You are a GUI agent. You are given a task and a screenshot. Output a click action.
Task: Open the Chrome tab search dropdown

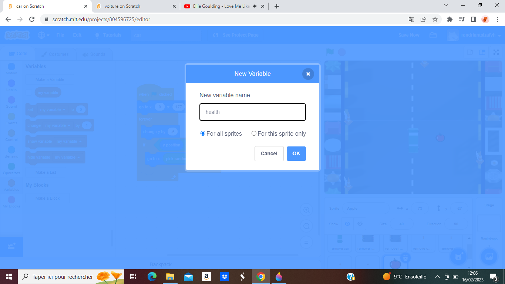click(x=445, y=6)
